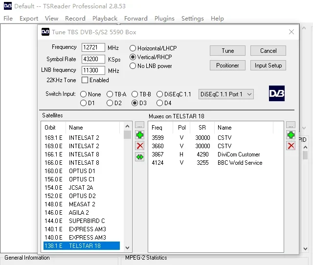The width and height of the screenshot is (313, 265).
Task: Click the Satellites list scrollbar thumb
Action: (127, 134)
